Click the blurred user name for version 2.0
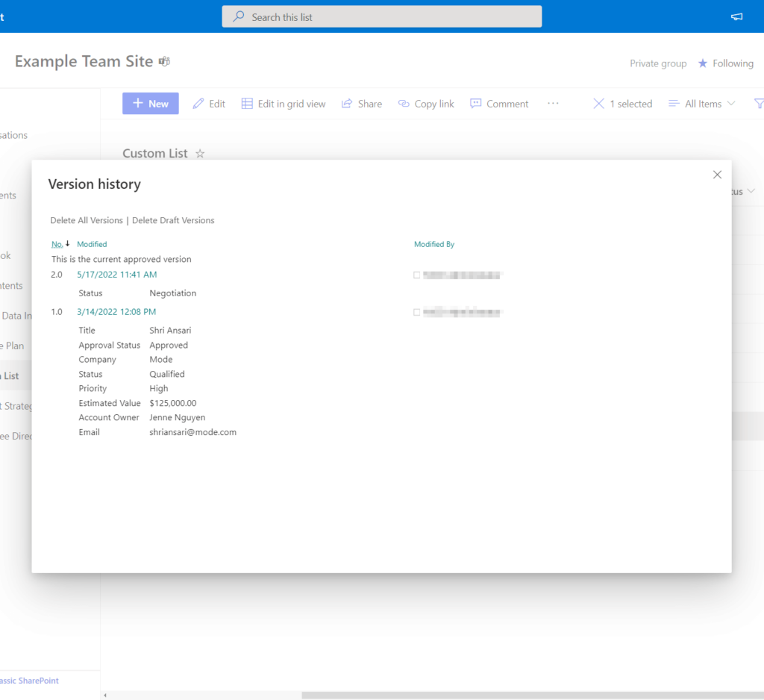The image size is (764, 700). 461,275
